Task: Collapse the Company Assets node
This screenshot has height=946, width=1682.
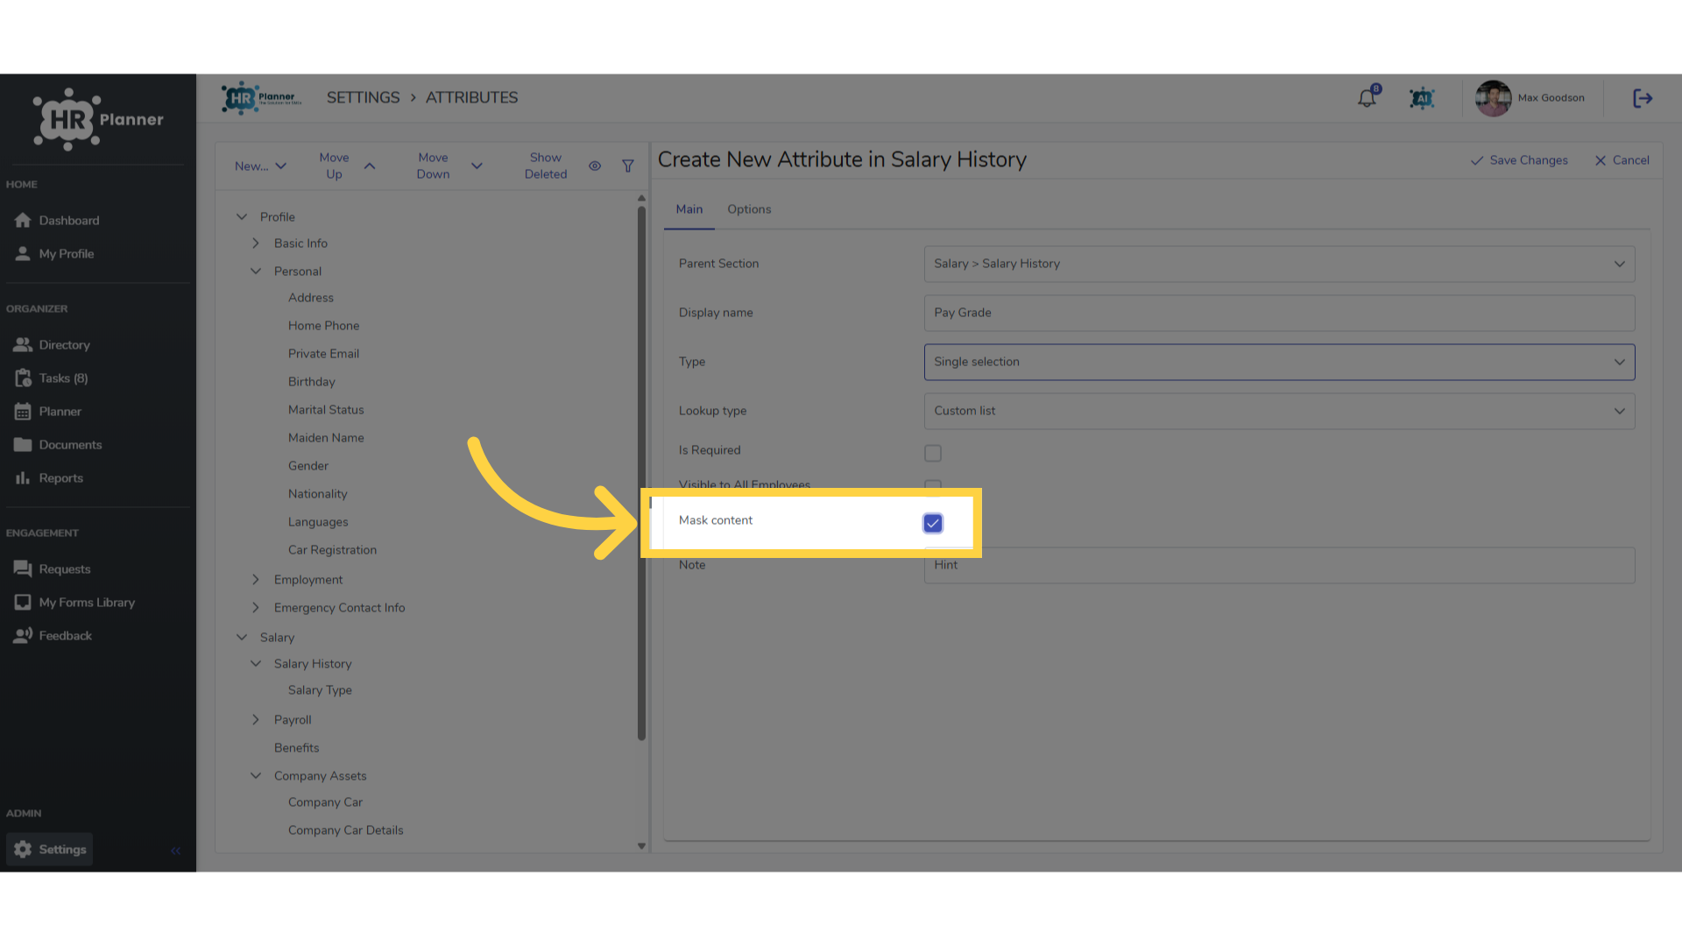Action: point(256,775)
